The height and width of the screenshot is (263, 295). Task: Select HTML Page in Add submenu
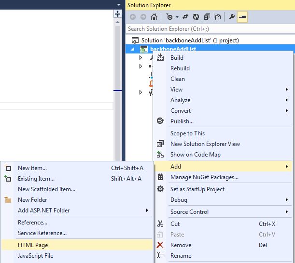pos(77,245)
